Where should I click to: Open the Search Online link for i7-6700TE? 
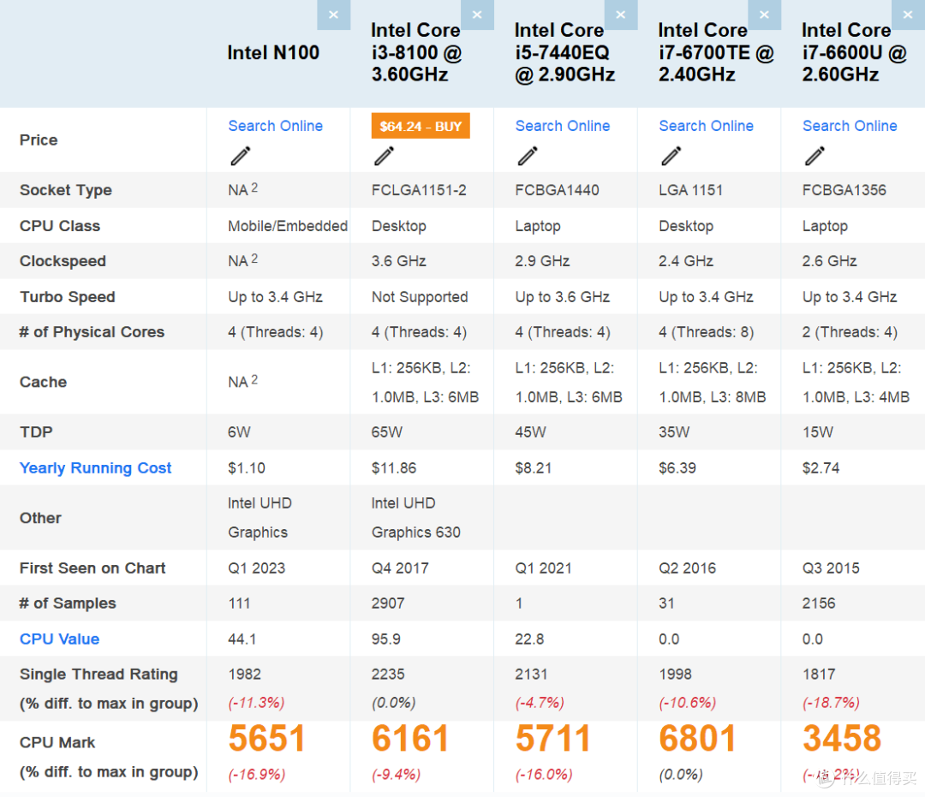click(706, 126)
